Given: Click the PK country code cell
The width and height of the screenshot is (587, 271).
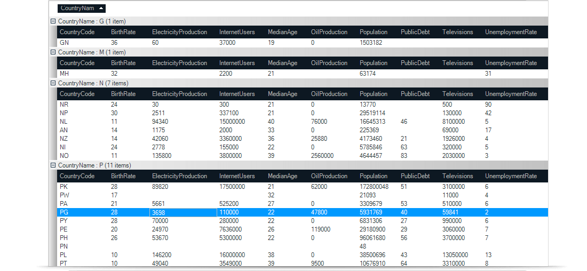Looking at the screenshot, I should [x=64, y=187].
